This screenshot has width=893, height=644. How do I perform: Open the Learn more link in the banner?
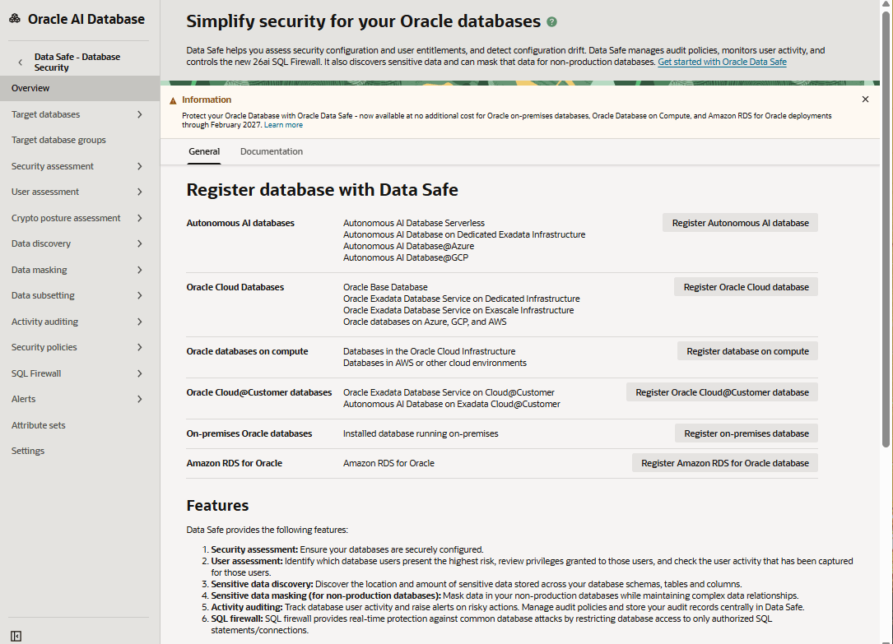pos(283,125)
